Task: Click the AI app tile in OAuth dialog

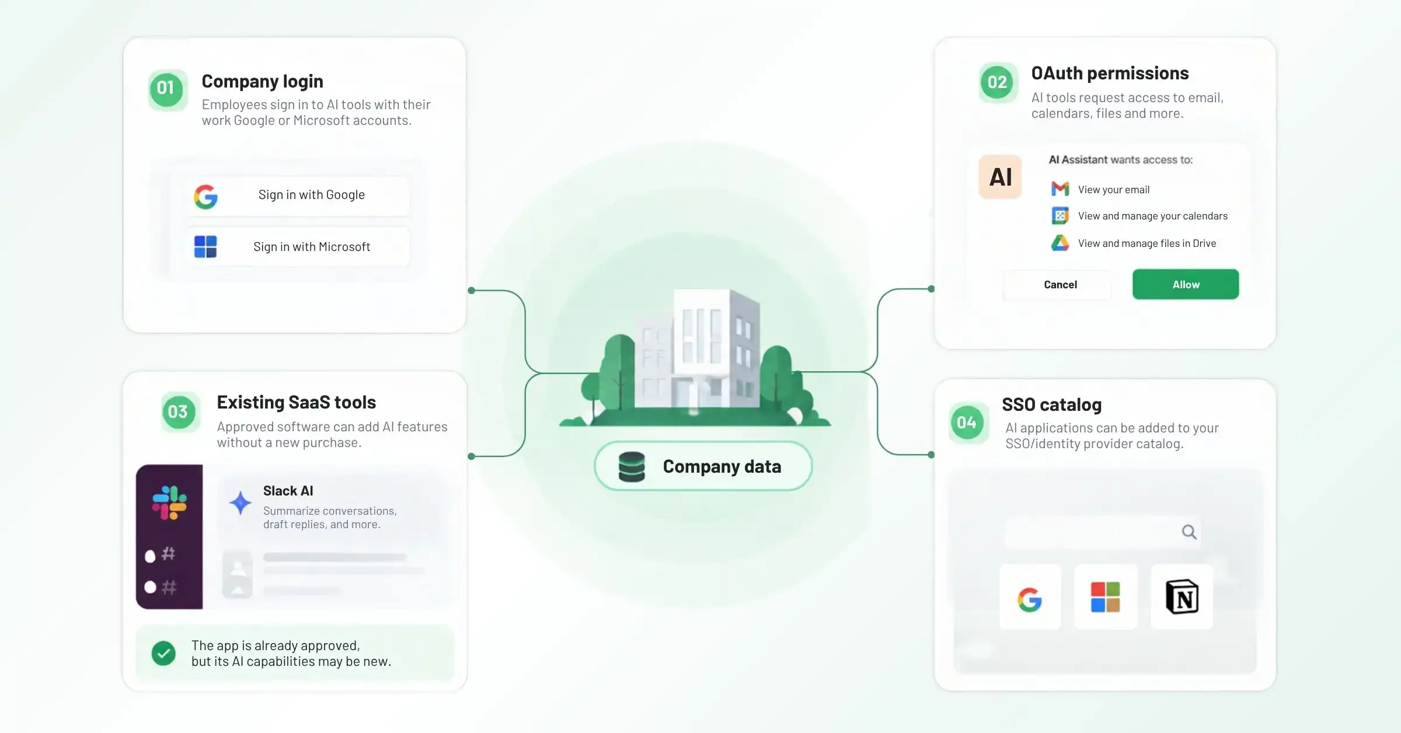Action: (x=1000, y=177)
